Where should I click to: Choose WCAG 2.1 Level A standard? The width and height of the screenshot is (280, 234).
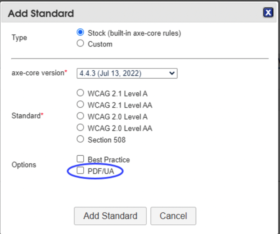pyautogui.click(x=80, y=93)
